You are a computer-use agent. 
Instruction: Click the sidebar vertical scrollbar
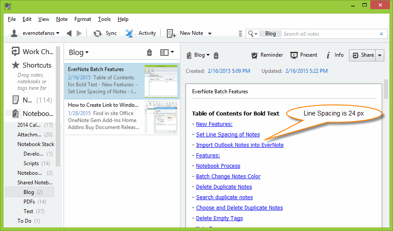pyautogui.click(x=58, y=107)
